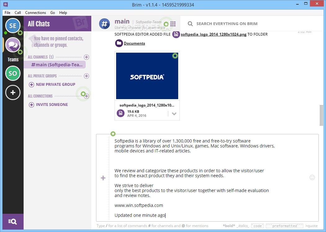
Task: Maximize the Brim window
Action: (x=306, y=3)
